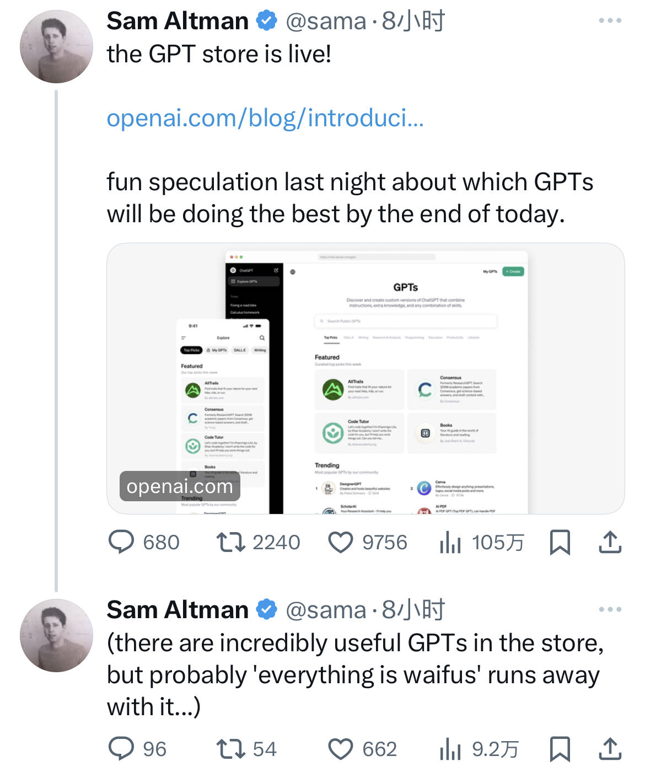
Task: Open more options on second tweet
Action: pyautogui.click(x=610, y=610)
